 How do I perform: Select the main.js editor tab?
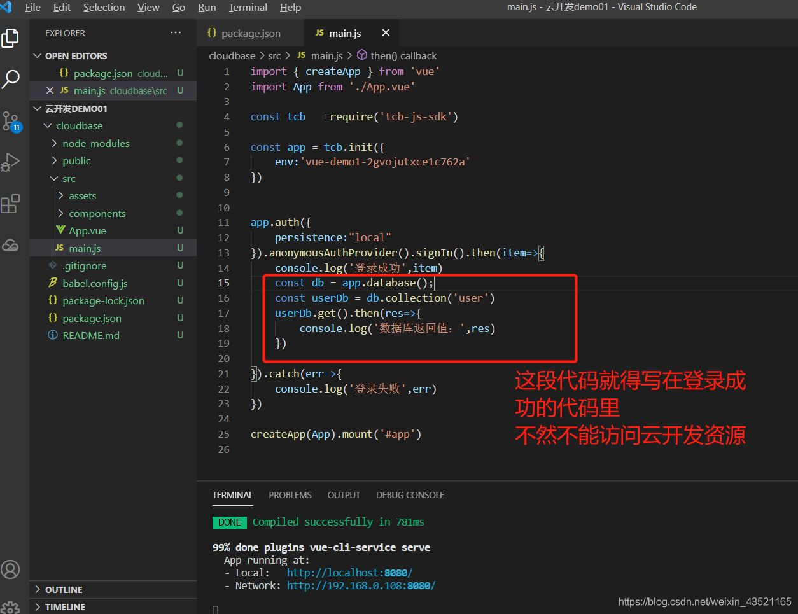[x=352, y=33]
